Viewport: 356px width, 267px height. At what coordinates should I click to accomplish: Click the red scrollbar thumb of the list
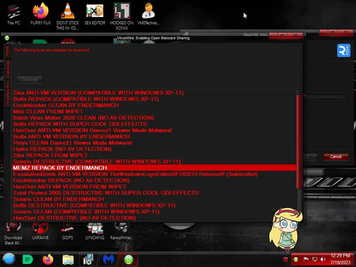299,141
